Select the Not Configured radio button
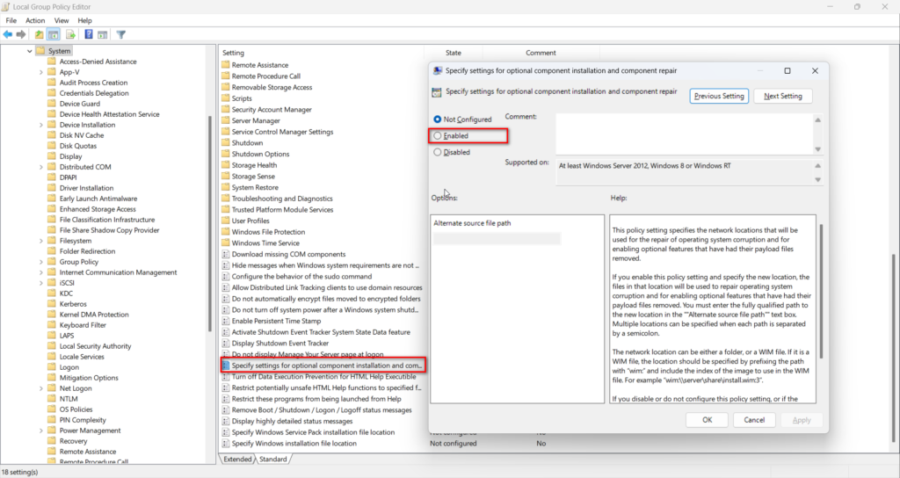The image size is (900, 478). [438, 119]
